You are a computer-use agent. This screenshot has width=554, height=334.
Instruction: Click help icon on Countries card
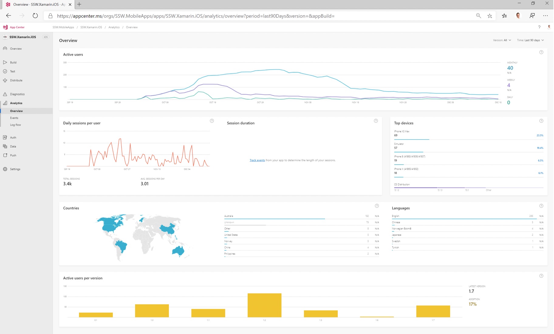click(x=377, y=206)
